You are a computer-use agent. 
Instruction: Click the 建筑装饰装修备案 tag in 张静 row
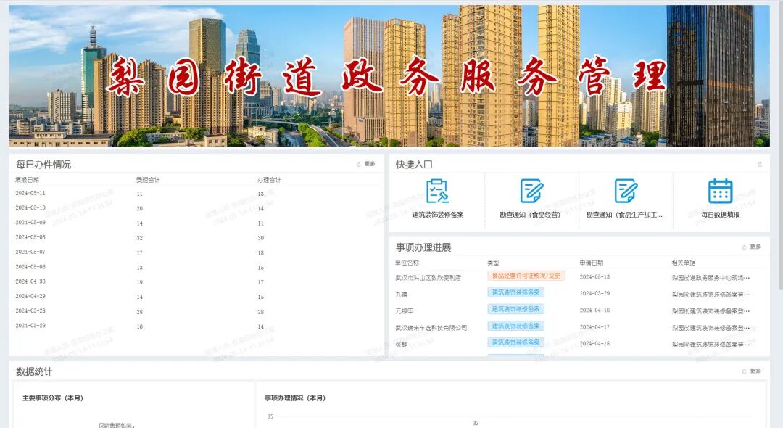click(x=516, y=342)
